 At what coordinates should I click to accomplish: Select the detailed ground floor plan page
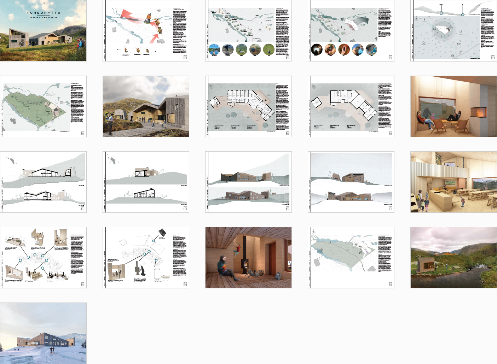click(248, 106)
